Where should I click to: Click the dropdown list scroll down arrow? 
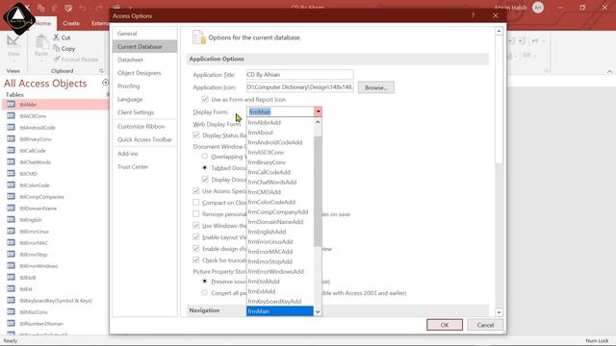tap(318, 311)
